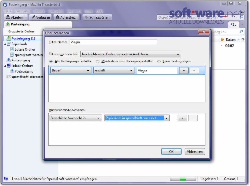This screenshot has height=186, width=250.
Task: Select Postausgang under Lokale Ordner
Action: coord(24,71)
